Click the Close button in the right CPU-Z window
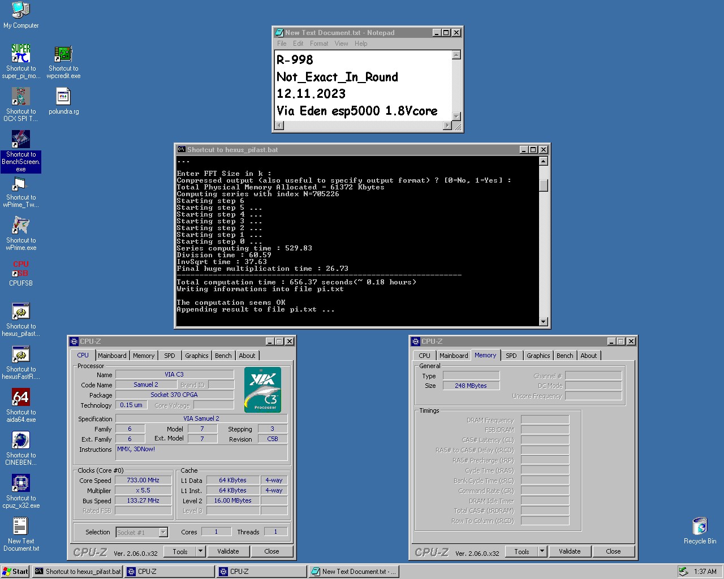This screenshot has width=724, height=579. pos(613,551)
